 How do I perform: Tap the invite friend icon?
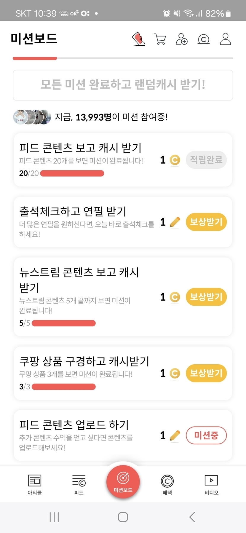tap(182, 39)
